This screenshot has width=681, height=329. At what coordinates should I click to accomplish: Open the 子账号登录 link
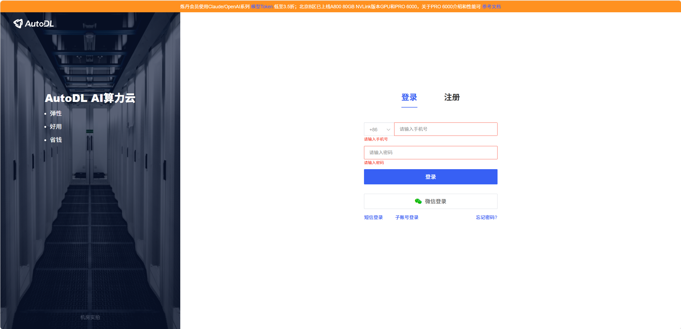point(407,217)
